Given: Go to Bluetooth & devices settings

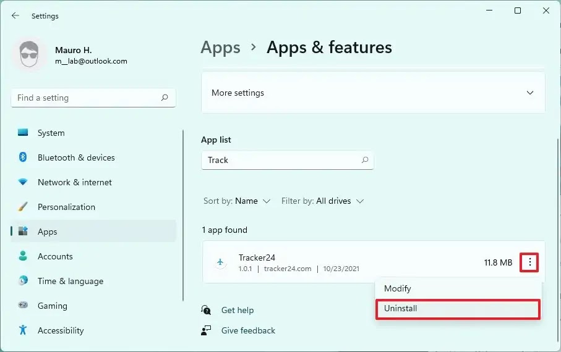Looking at the screenshot, I should [93, 157].
